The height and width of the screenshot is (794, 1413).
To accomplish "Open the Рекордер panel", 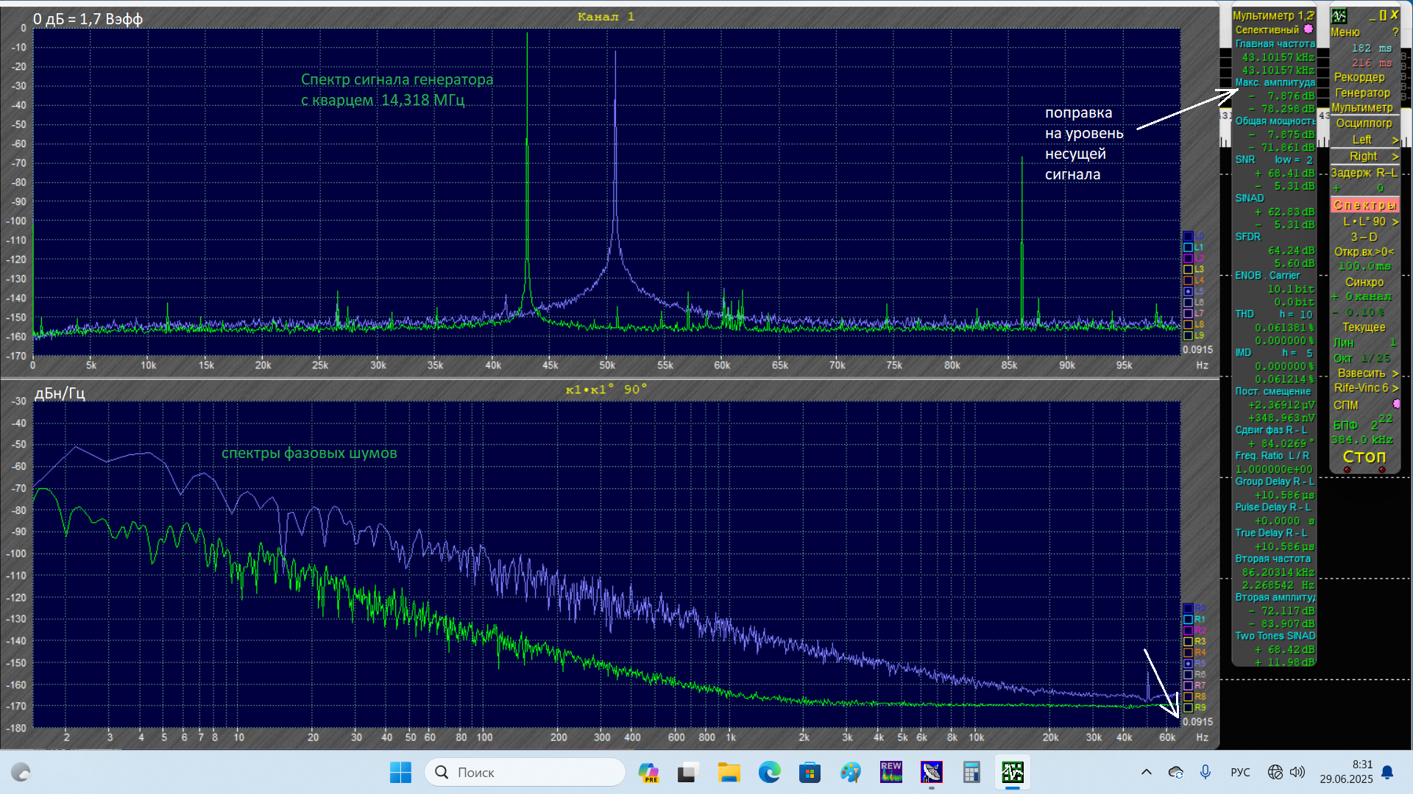I will tap(1359, 77).
